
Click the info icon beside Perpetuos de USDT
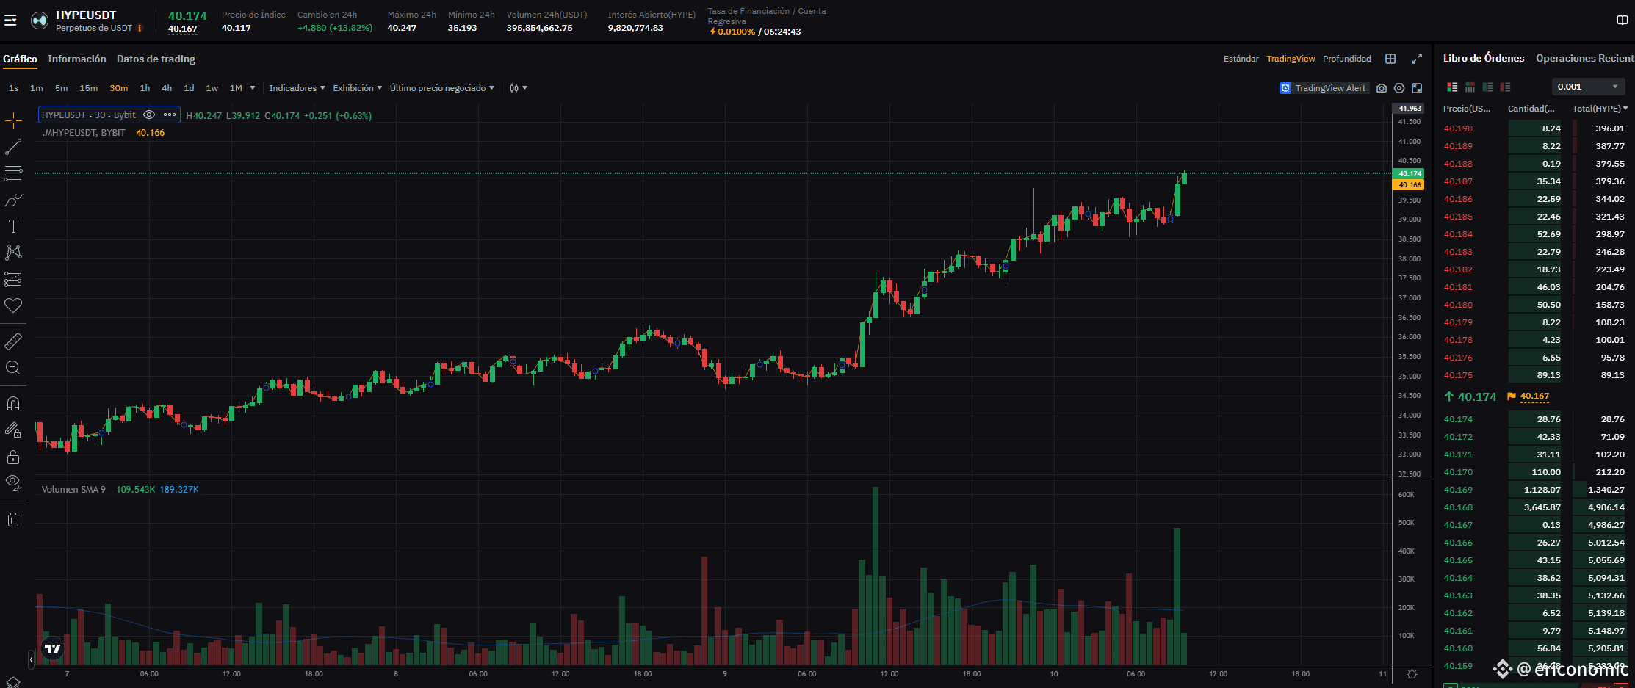point(140,28)
